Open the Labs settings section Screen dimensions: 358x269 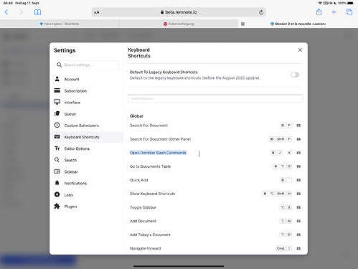[x=87, y=195]
